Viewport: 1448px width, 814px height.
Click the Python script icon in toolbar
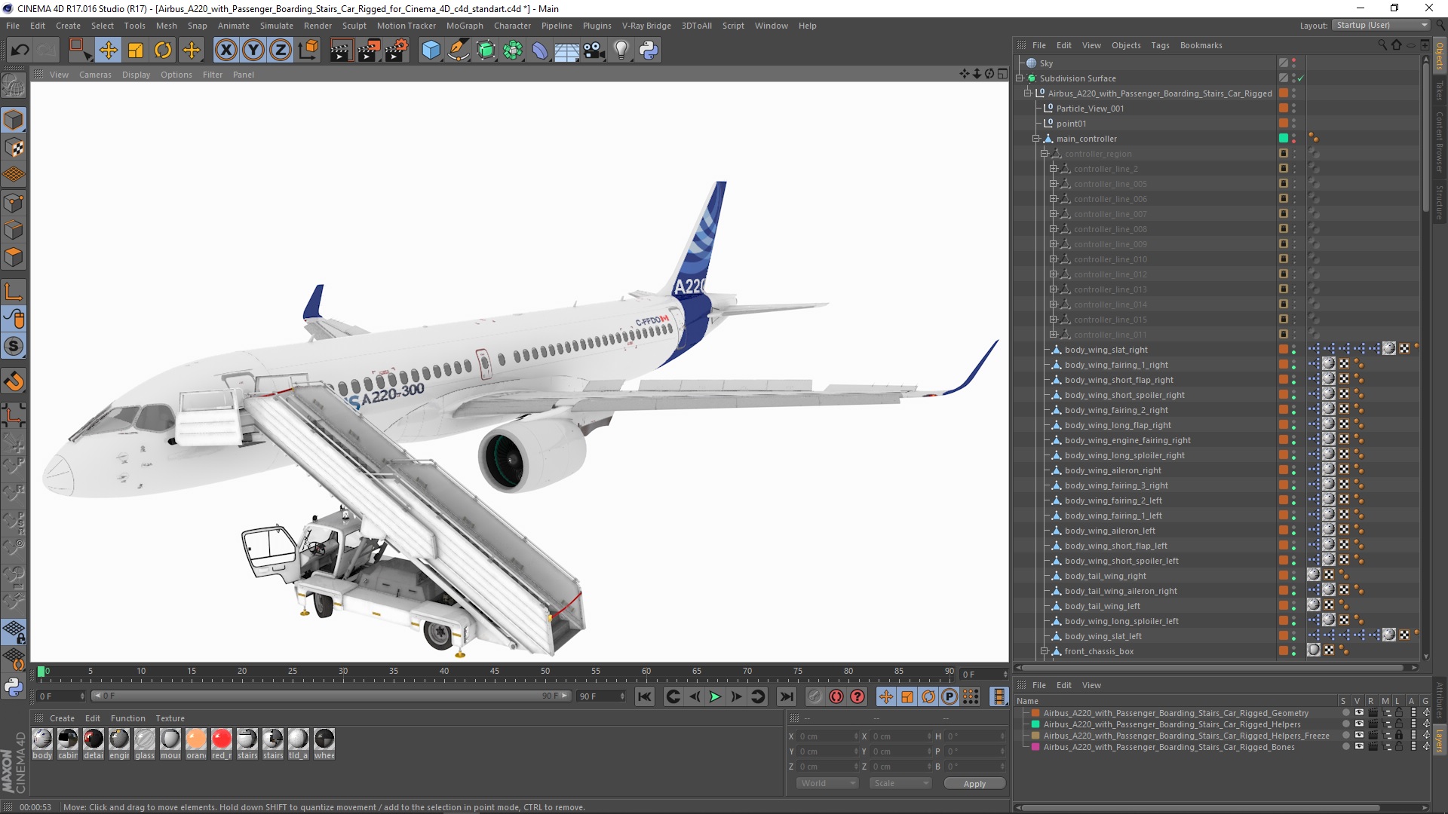pos(649,50)
